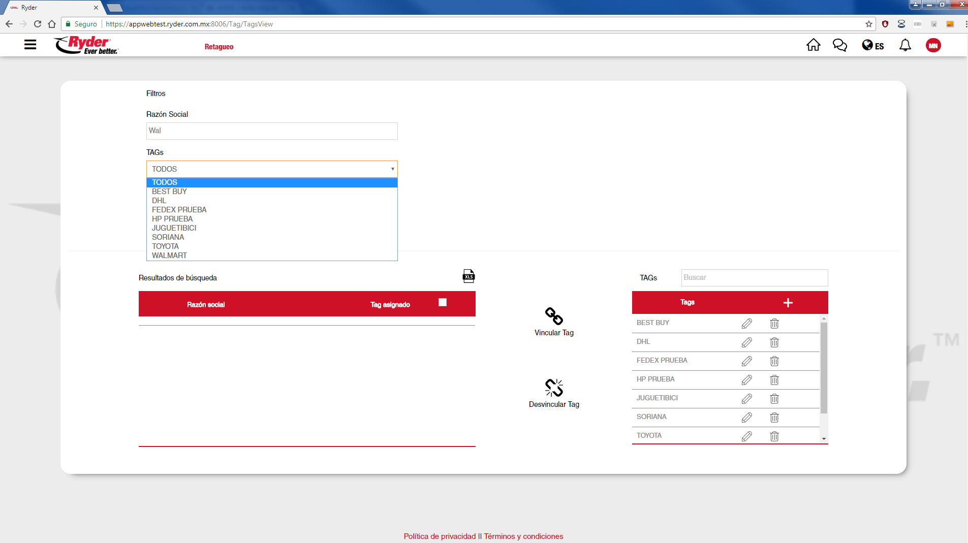Click the Vincular Tag link icon
This screenshot has height=543, width=968.
point(554,316)
